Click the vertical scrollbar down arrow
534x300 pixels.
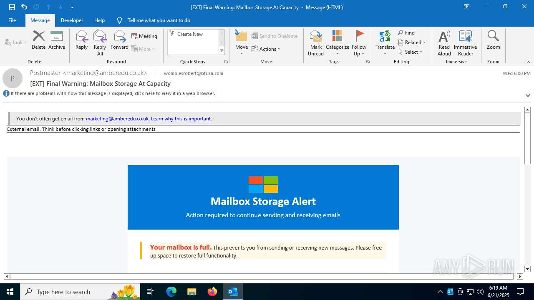click(527, 269)
